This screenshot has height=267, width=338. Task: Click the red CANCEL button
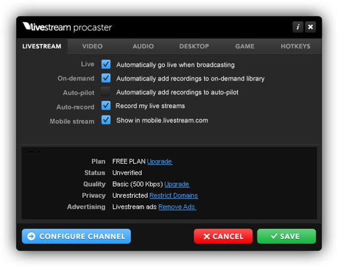(223, 236)
